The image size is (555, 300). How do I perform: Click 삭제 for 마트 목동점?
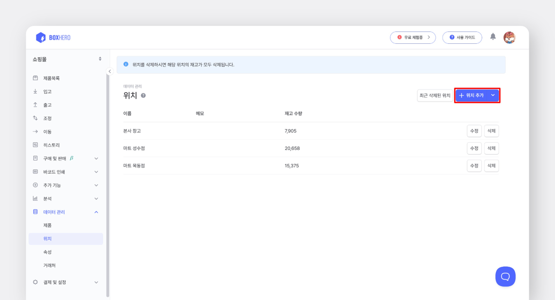(x=491, y=166)
